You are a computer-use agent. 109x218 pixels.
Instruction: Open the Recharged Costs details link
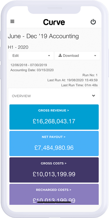[53, 190]
